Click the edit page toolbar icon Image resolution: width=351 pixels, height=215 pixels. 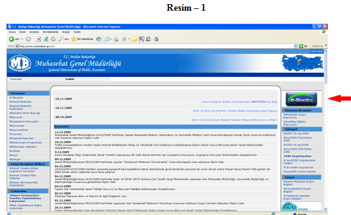pyautogui.click(x=124, y=39)
